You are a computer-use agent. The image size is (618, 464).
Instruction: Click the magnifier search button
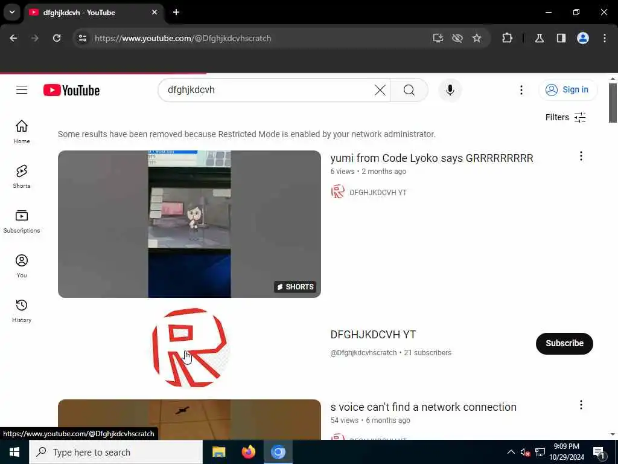pyautogui.click(x=409, y=90)
